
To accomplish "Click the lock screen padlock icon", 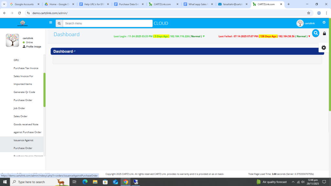I will 324,34.
